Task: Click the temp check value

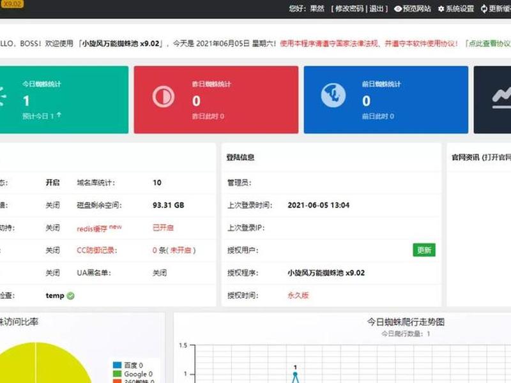Action: pyautogui.click(x=55, y=296)
